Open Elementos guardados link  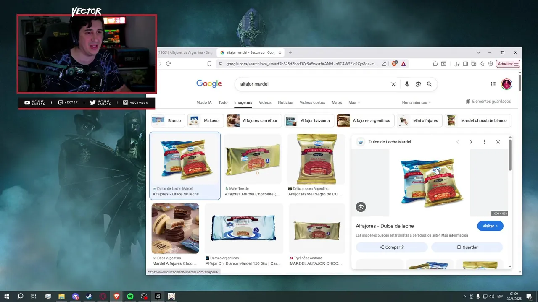click(x=488, y=102)
